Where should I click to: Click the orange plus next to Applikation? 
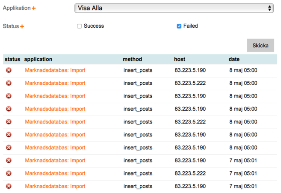click(x=34, y=9)
